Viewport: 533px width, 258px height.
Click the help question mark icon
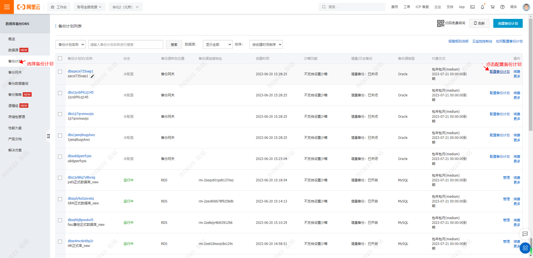[x=502, y=7]
